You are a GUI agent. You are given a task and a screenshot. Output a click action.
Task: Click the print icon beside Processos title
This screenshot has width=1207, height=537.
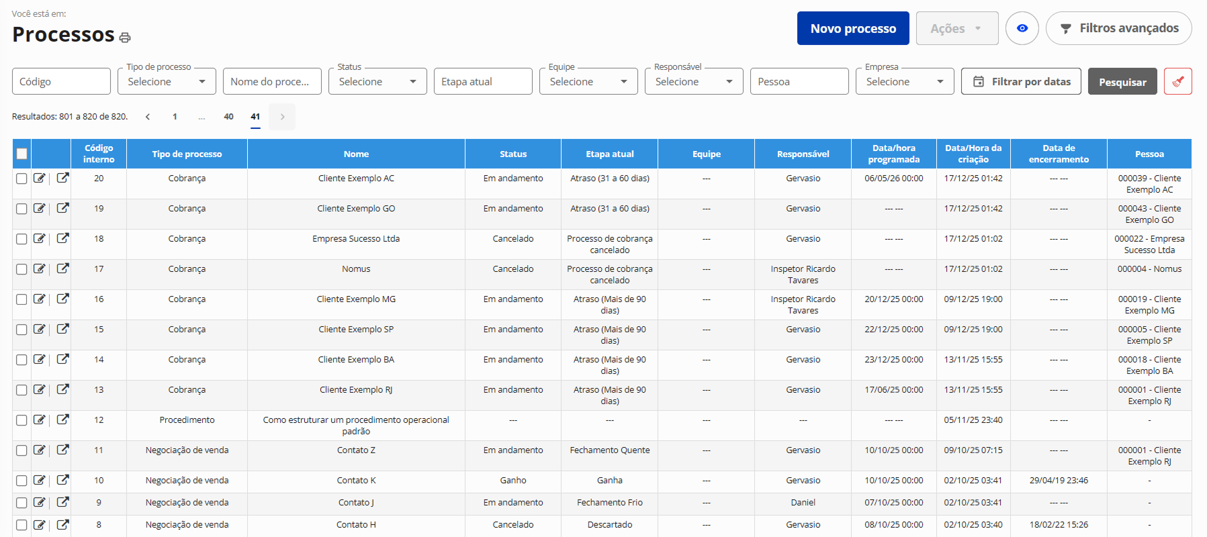[x=125, y=38]
